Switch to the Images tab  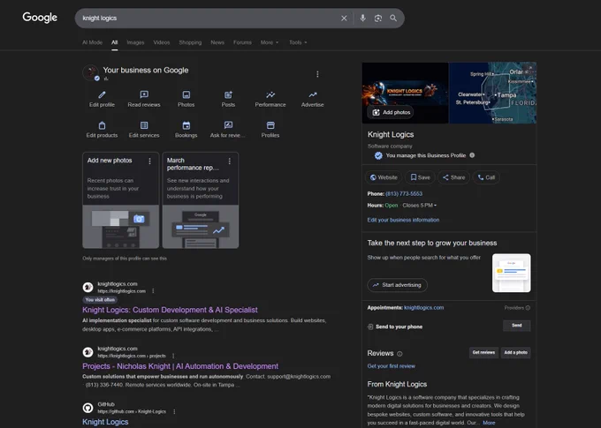(135, 42)
